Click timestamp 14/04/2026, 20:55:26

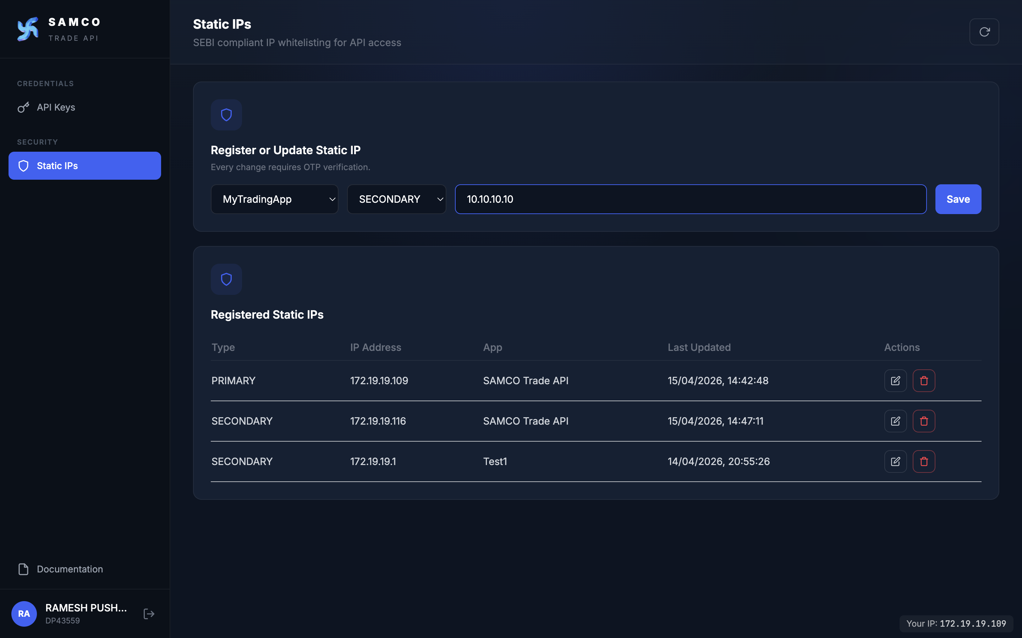click(718, 461)
